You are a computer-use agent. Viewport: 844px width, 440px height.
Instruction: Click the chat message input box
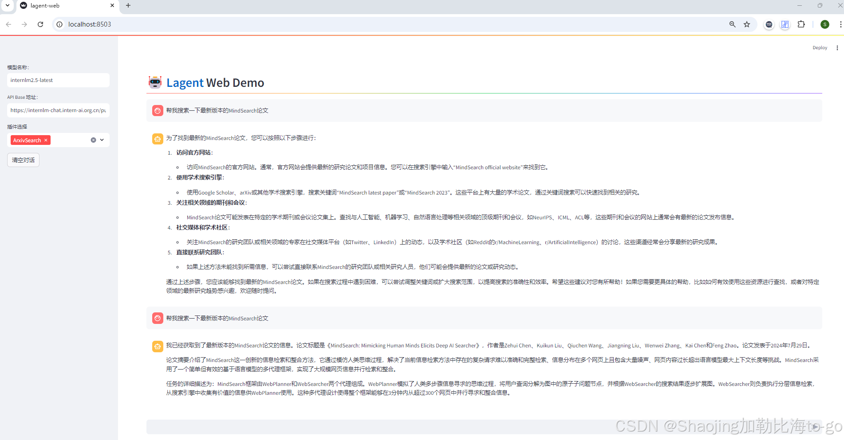tap(484, 427)
